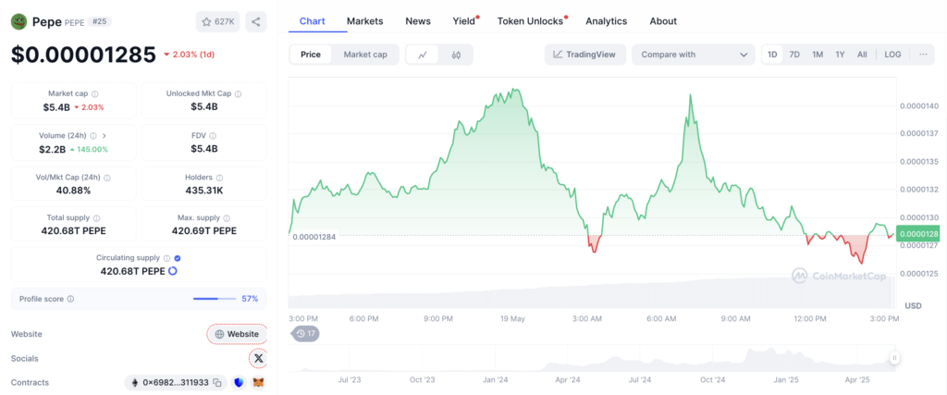The width and height of the screenshot is (947, 395).
Task: Open the News tab
Action: point(418,21)
